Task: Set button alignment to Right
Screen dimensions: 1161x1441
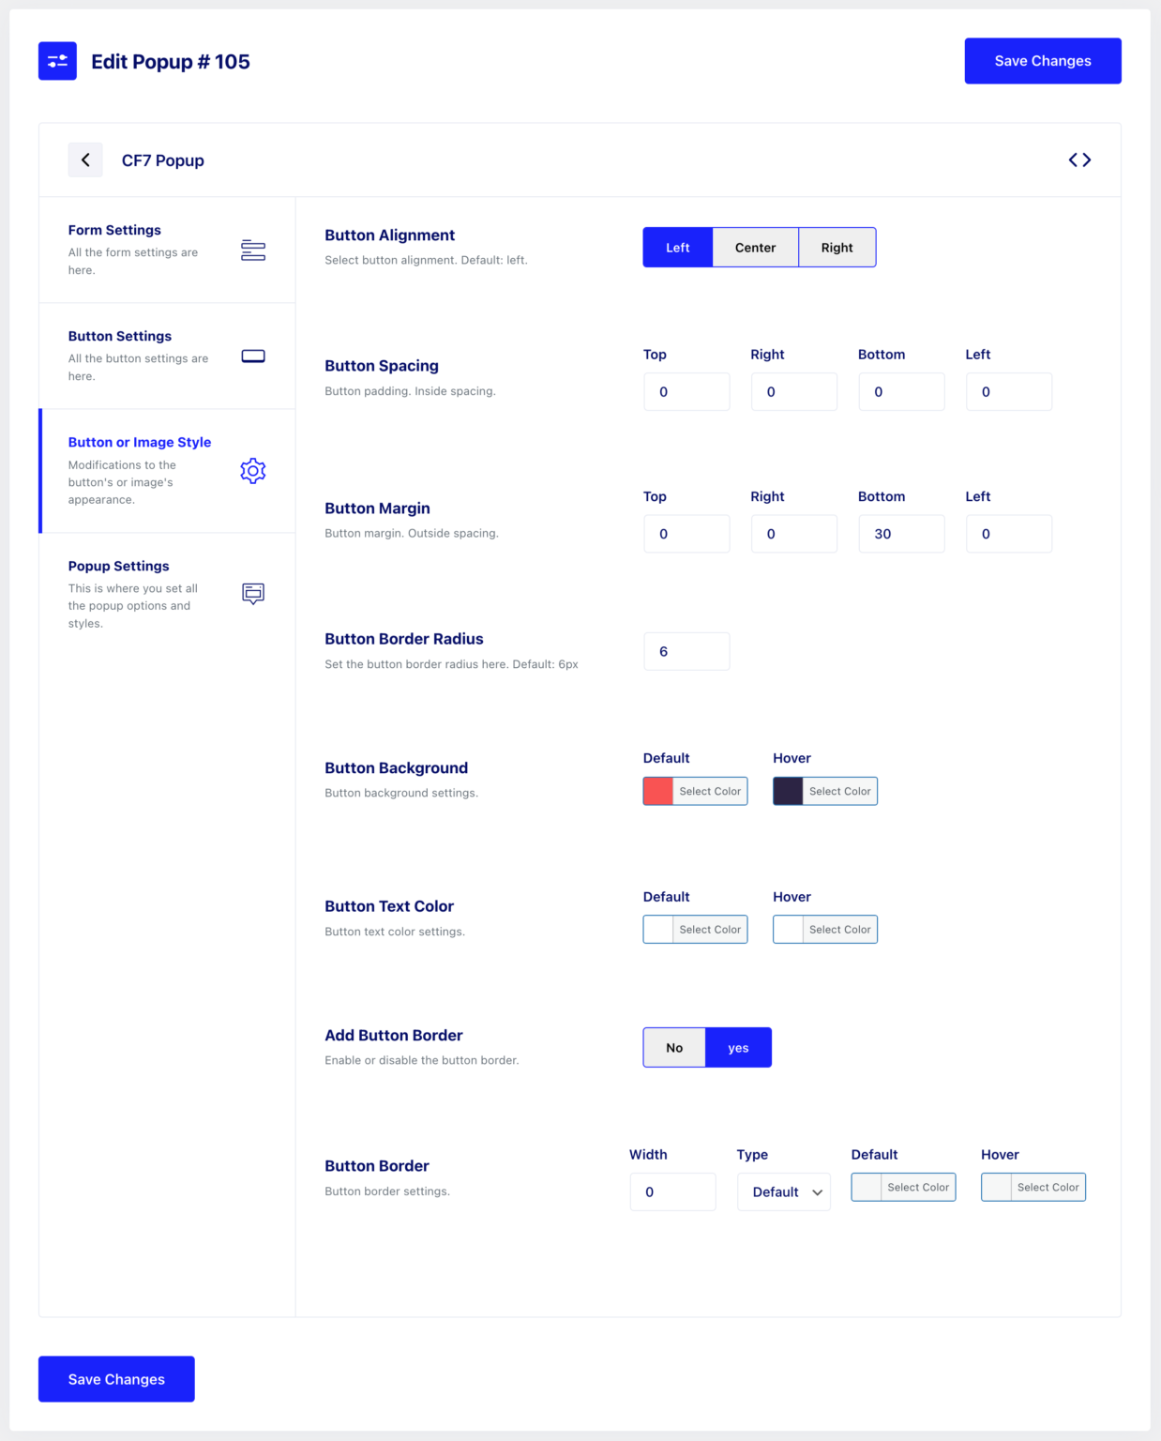Action: pyautogui.click(x=837, y=248)
